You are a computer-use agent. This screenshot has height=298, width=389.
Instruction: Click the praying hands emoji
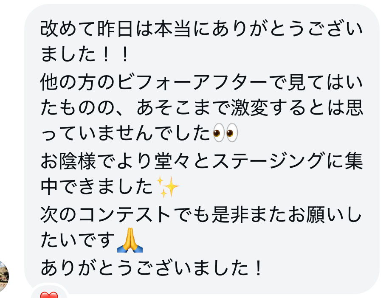[x=130, y=240]
